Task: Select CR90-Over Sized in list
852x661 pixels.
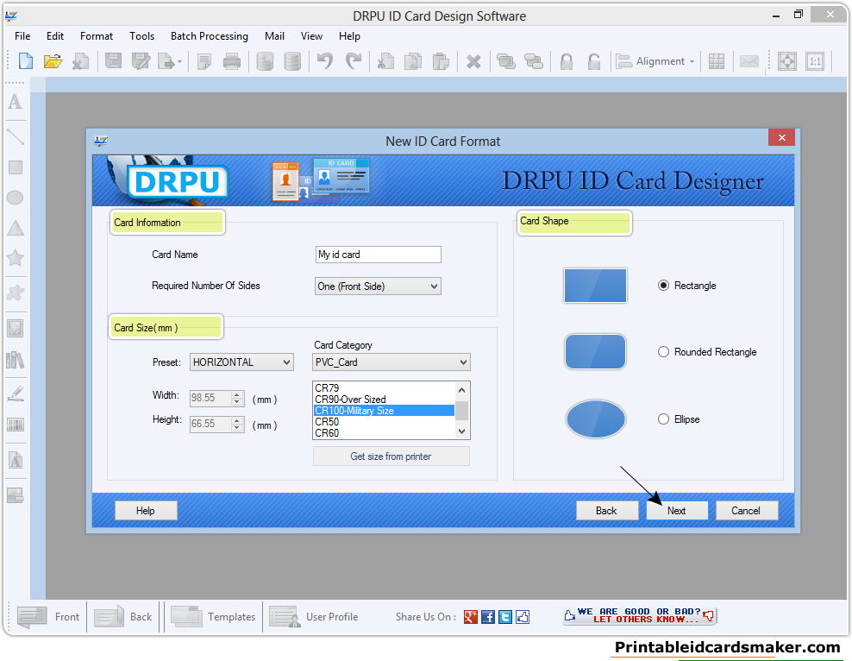Action: tap(384, 400)
